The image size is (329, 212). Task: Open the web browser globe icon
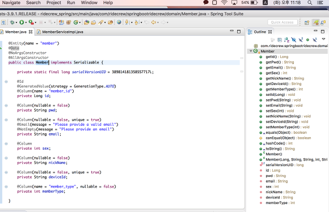(119, 22)
